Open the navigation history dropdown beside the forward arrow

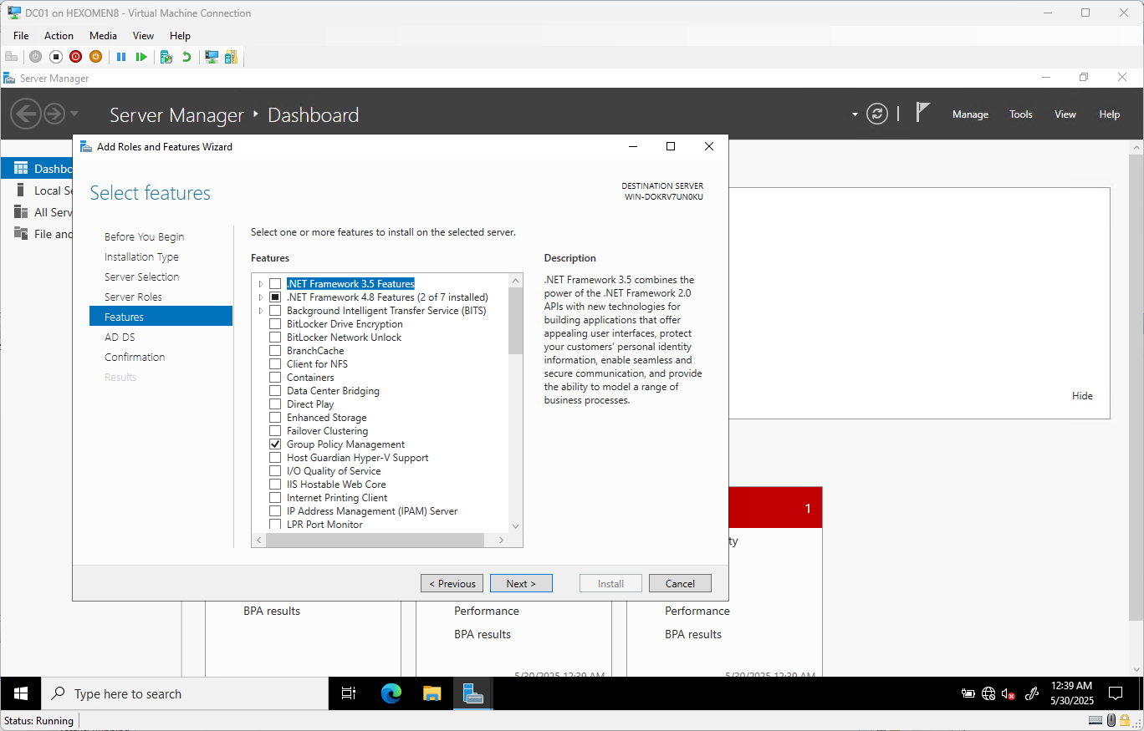coord(74,114)
